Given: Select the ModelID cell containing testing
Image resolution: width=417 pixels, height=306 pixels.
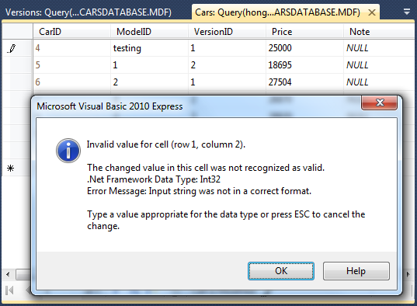Looking at the screenshot, I should (149, 48).
